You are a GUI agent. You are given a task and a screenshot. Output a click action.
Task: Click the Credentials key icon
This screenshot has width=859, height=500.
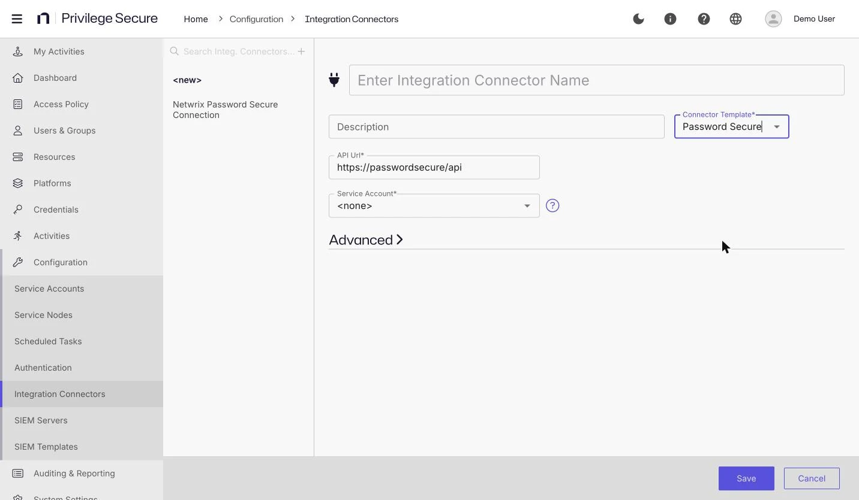pos(18,210)
